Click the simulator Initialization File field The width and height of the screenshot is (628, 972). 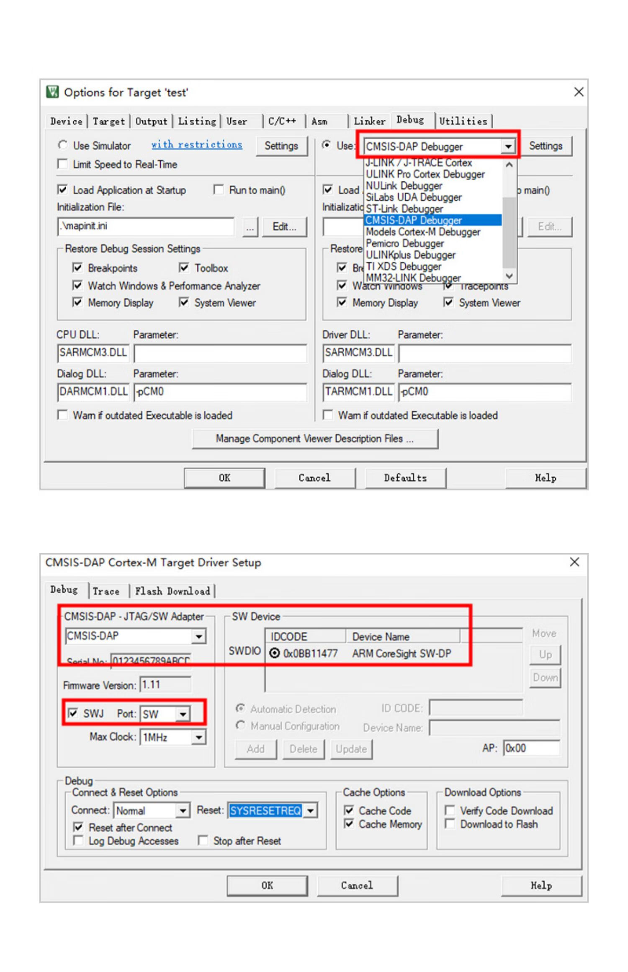point(146,226)
